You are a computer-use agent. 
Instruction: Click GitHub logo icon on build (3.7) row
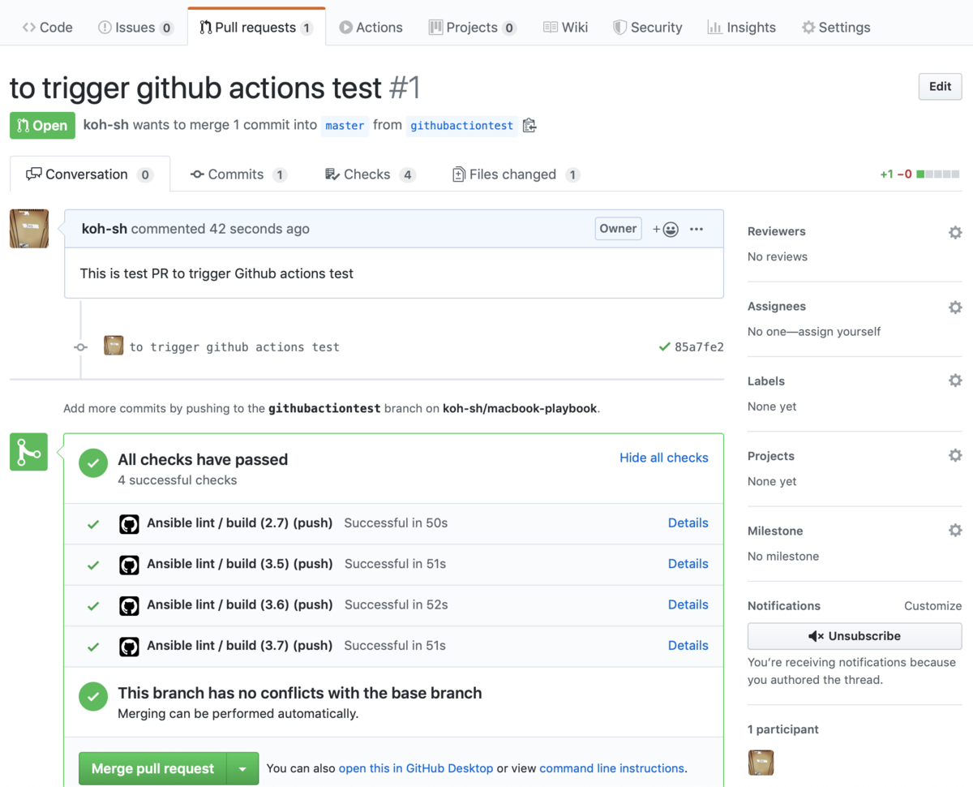[x=129, y=646]
